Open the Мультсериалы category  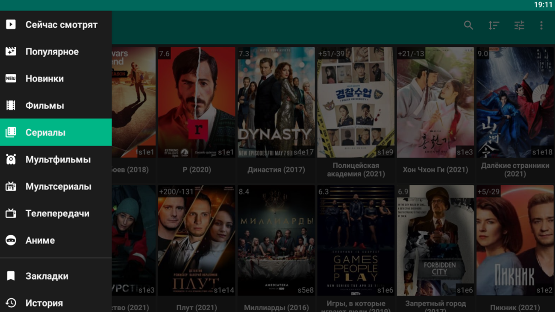coord(55,186)
